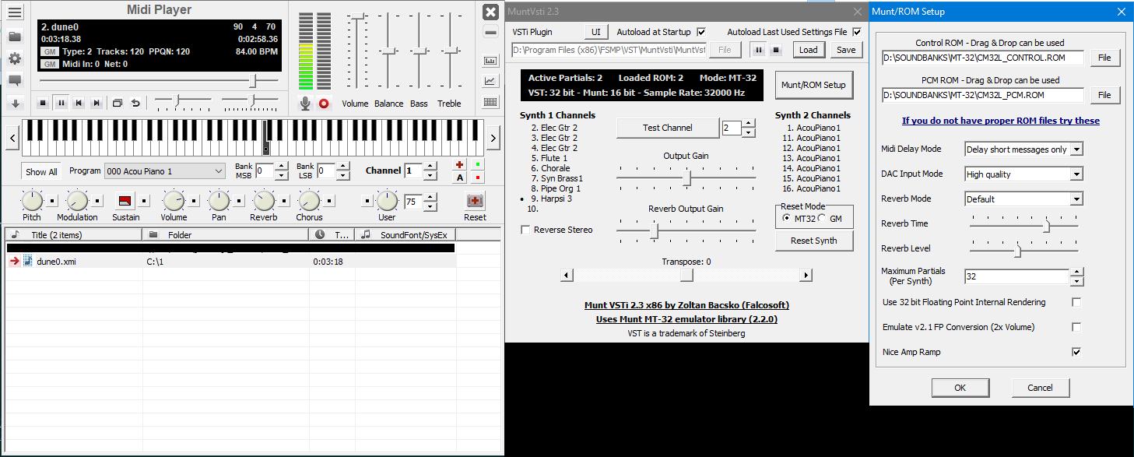The image size is (1134, 457).
Task: Toggle the small square beside Pitch knob
Action: point(51,201)
